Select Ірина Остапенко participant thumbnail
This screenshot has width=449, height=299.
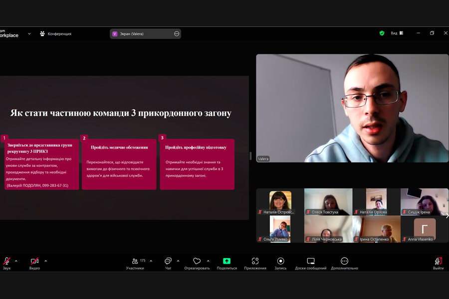[376, 229]
